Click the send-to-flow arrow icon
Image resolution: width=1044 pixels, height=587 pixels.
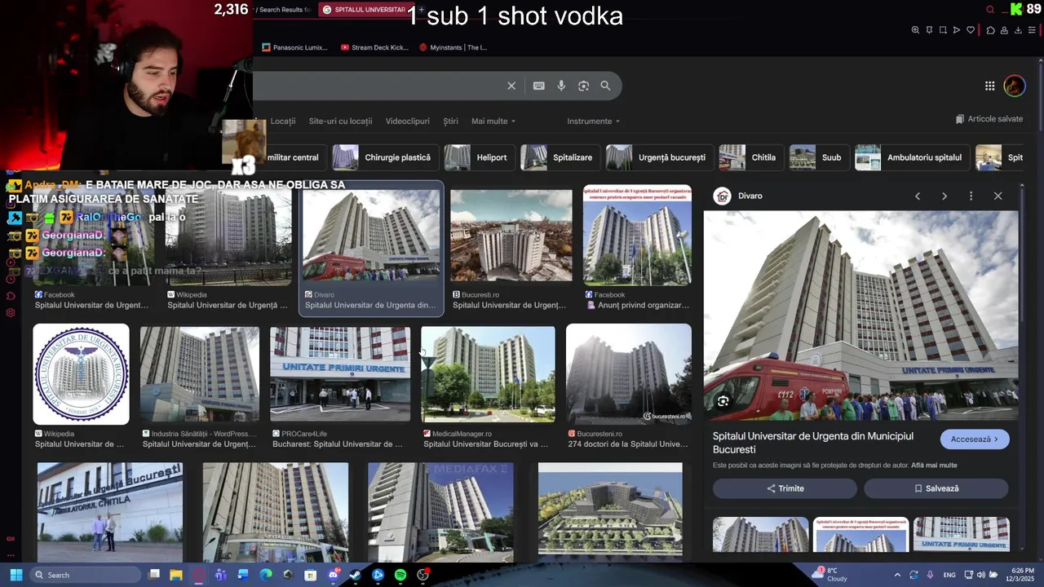957,30
